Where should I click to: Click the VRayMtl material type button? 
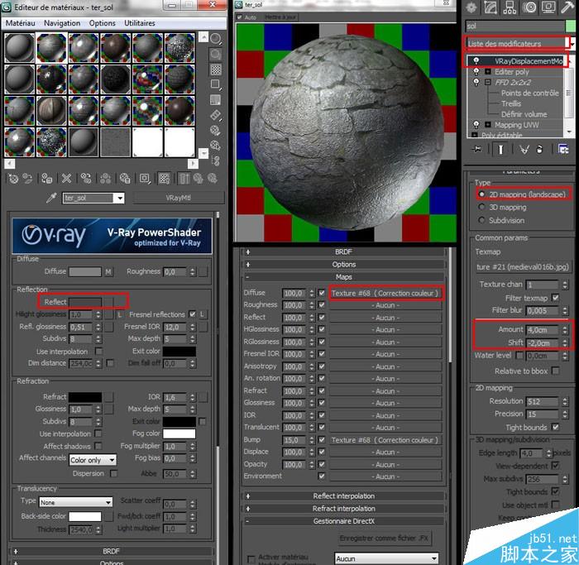179,198
